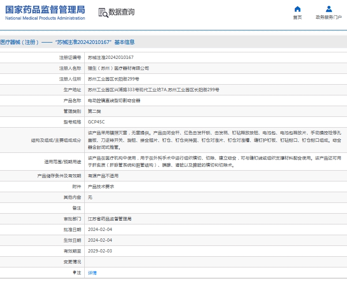Click the 国家药品监督管理局 logo

[x=45, y=13]
